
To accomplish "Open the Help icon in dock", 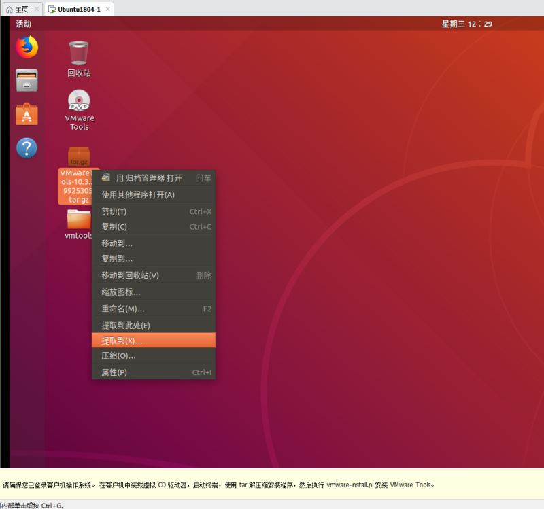I will pyautogui.click(x=27, y=147).
